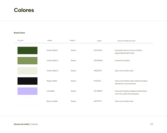Click the hex value '#FFFFFF'
The height and width of the screenshot is (133, 167).
coord(98,101)
